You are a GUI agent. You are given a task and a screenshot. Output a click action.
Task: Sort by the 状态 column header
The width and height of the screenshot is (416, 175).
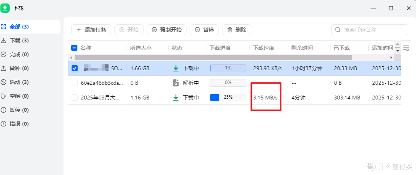177,48
